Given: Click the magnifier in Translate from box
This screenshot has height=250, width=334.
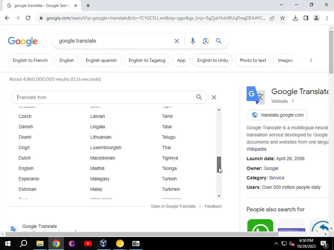Looking at the screenshot, I should [x=199, y=97].
